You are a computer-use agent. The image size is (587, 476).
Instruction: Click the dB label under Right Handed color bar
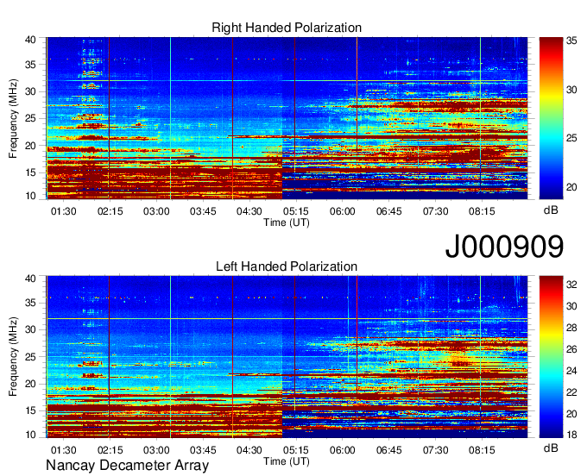551,210
